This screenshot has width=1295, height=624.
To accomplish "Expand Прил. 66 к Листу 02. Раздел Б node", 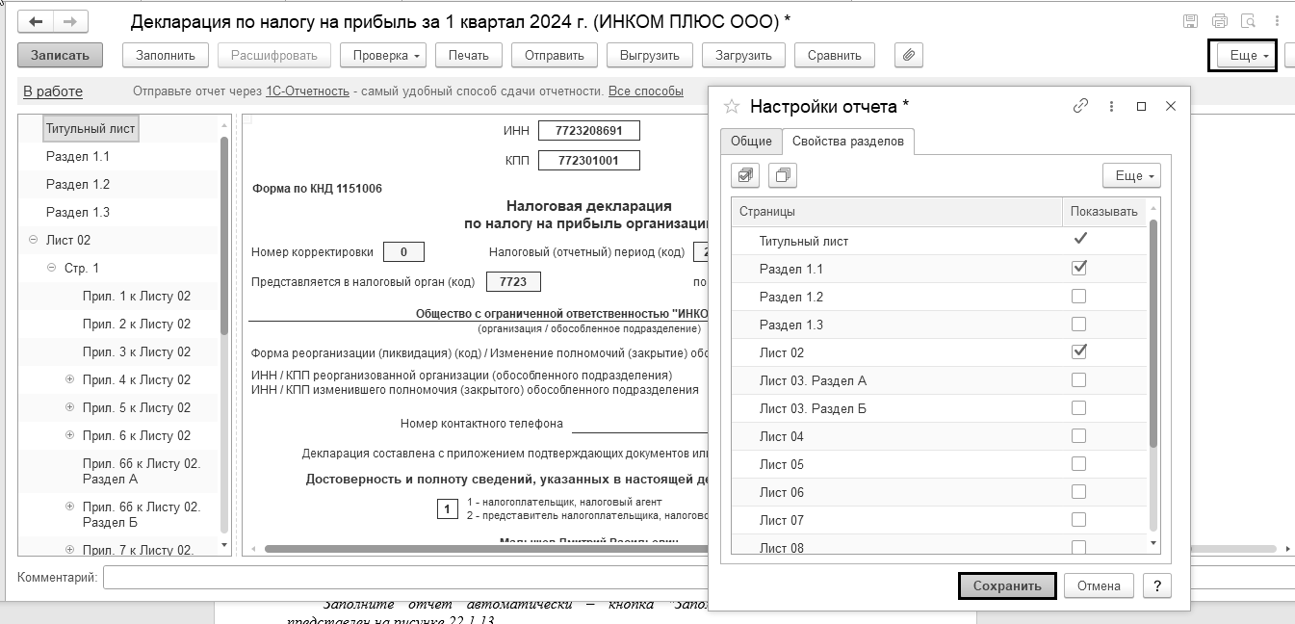I will pos(69,507).
